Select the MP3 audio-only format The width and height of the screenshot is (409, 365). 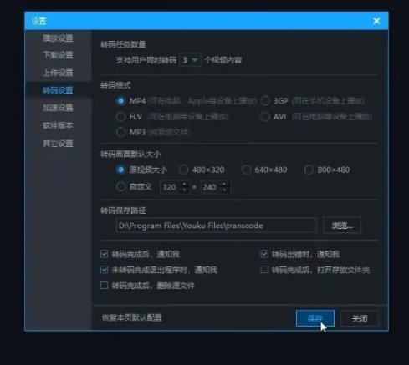click(120, 132)
